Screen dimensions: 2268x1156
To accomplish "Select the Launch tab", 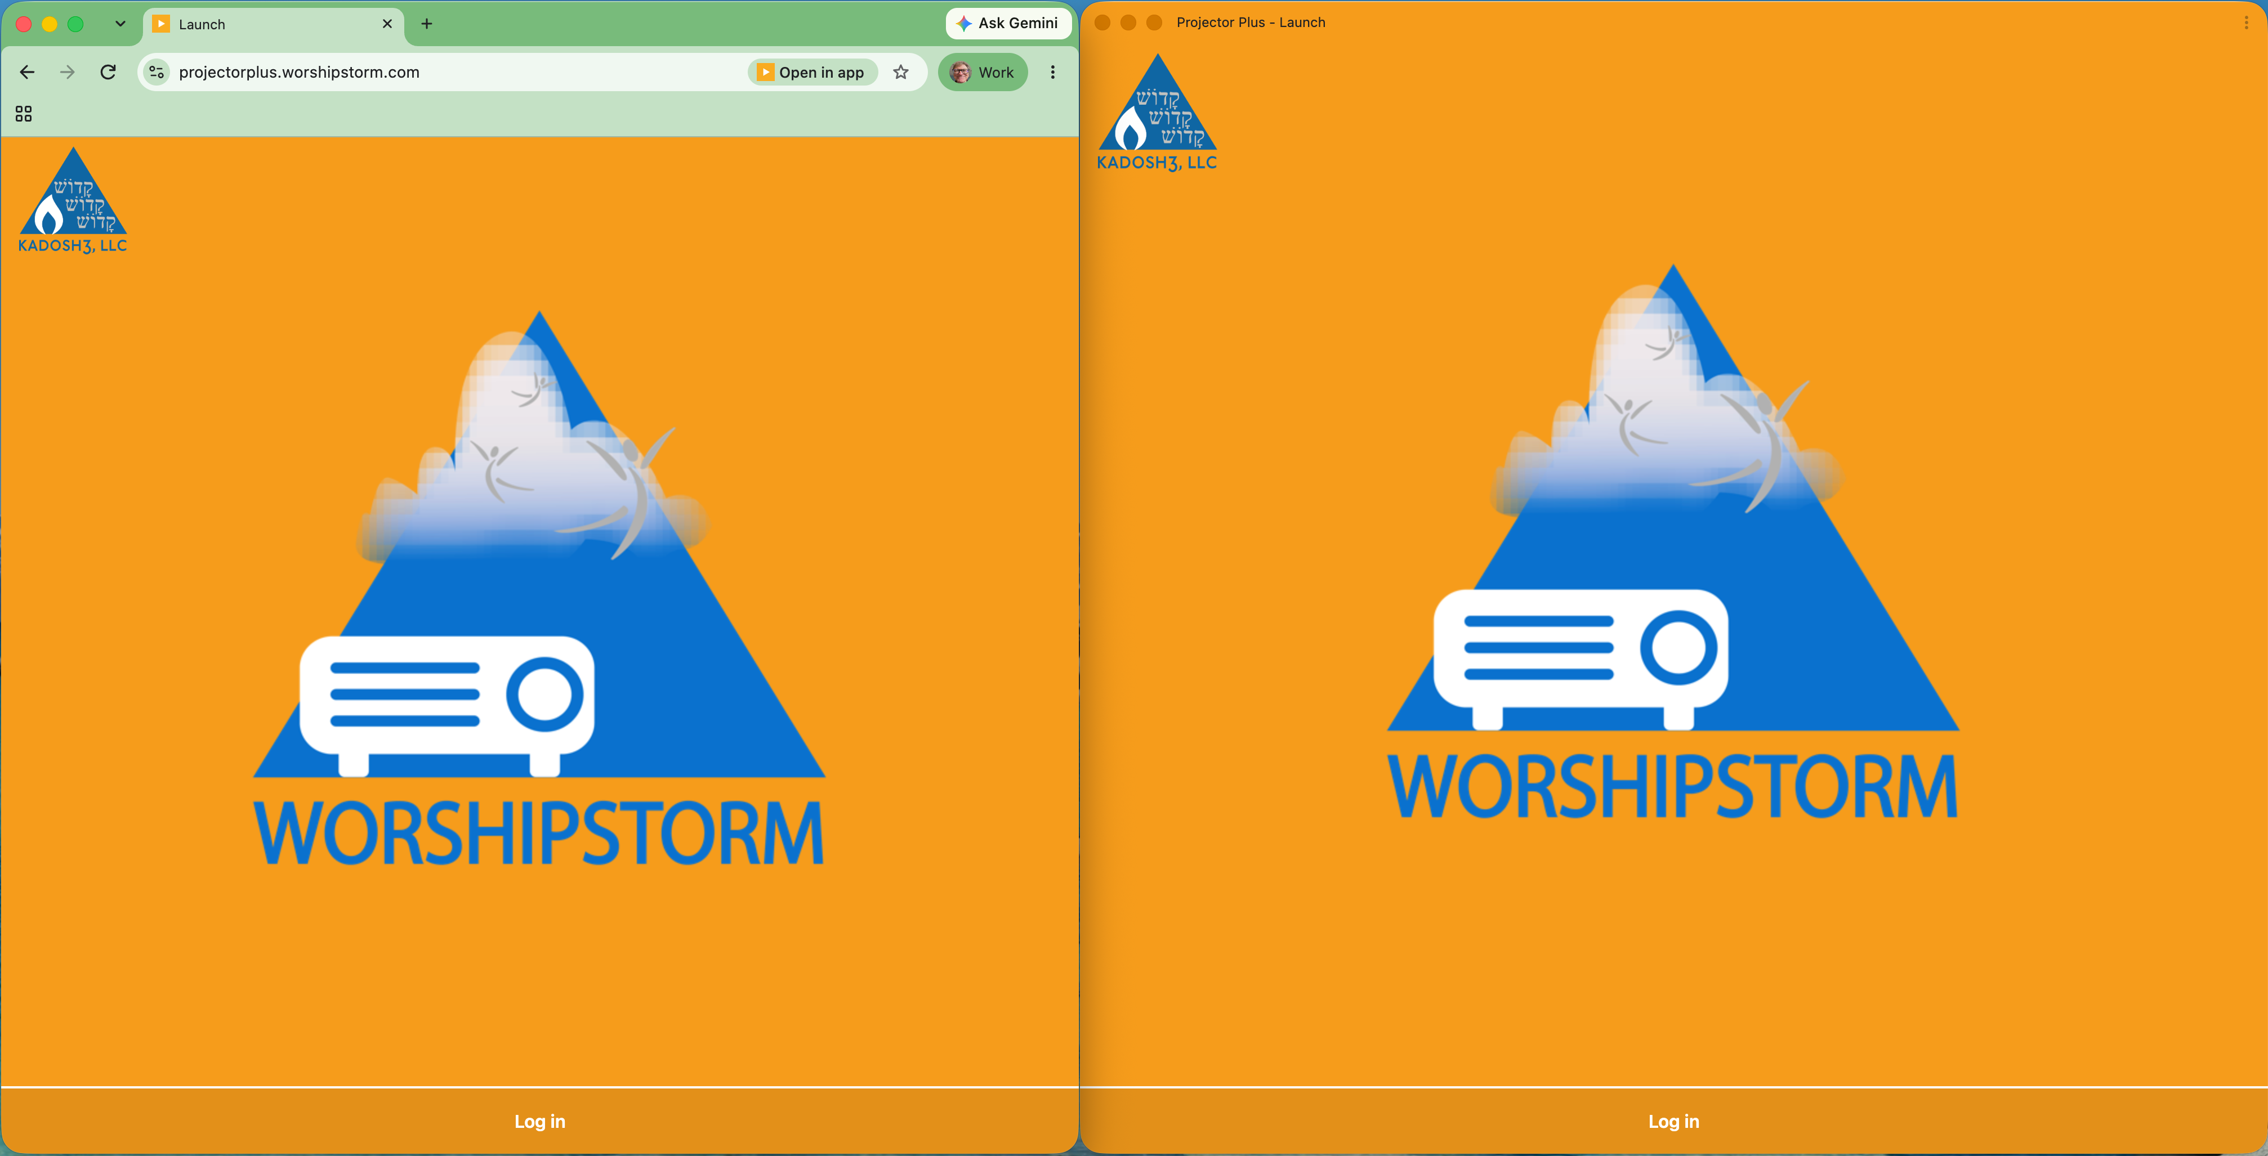I will coord(273,25).
